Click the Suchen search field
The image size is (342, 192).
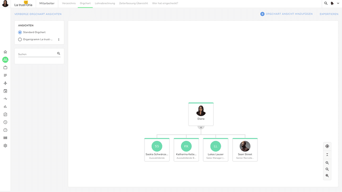[x=37, y=54]
